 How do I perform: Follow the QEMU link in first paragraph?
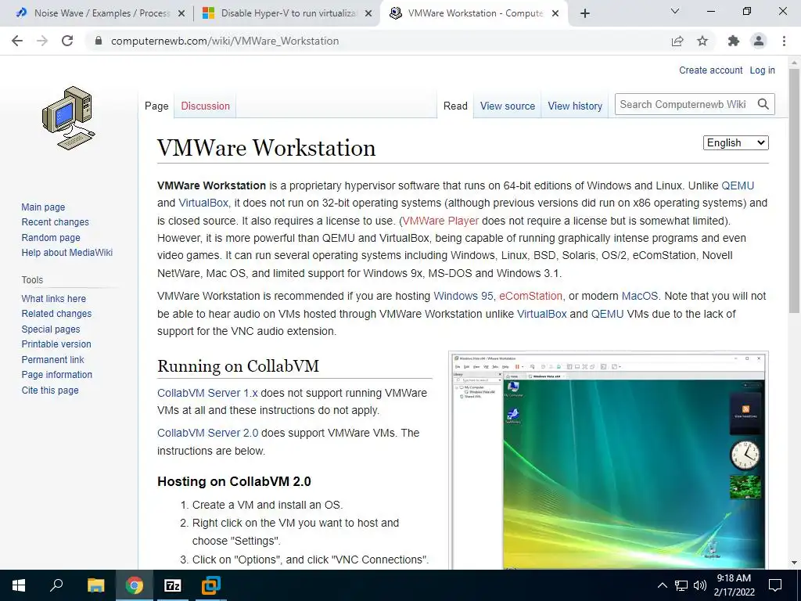click(x=738, y=185)
